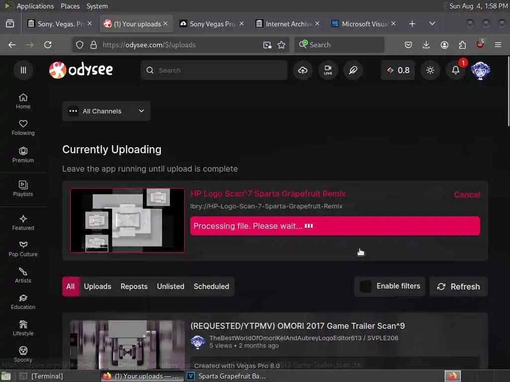This screenshot has height=382, width=510.
Task: Open Playlists in sidebar
Action: [23, 189]
